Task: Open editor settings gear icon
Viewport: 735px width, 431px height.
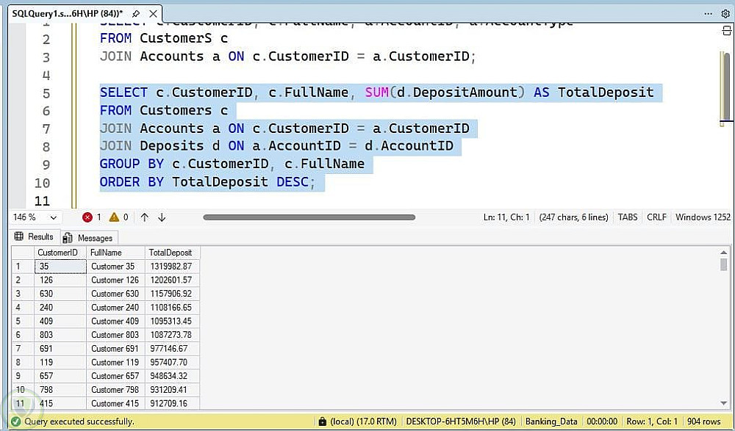Action: pos(725,14)
